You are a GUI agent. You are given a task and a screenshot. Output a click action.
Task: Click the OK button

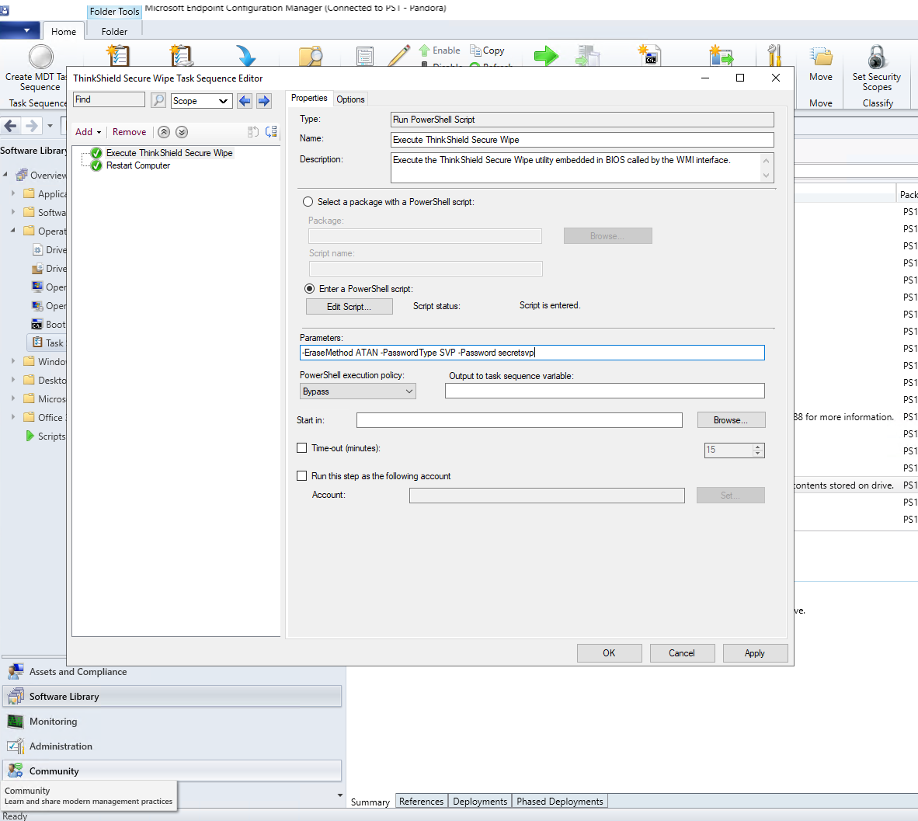click(609, 653)
